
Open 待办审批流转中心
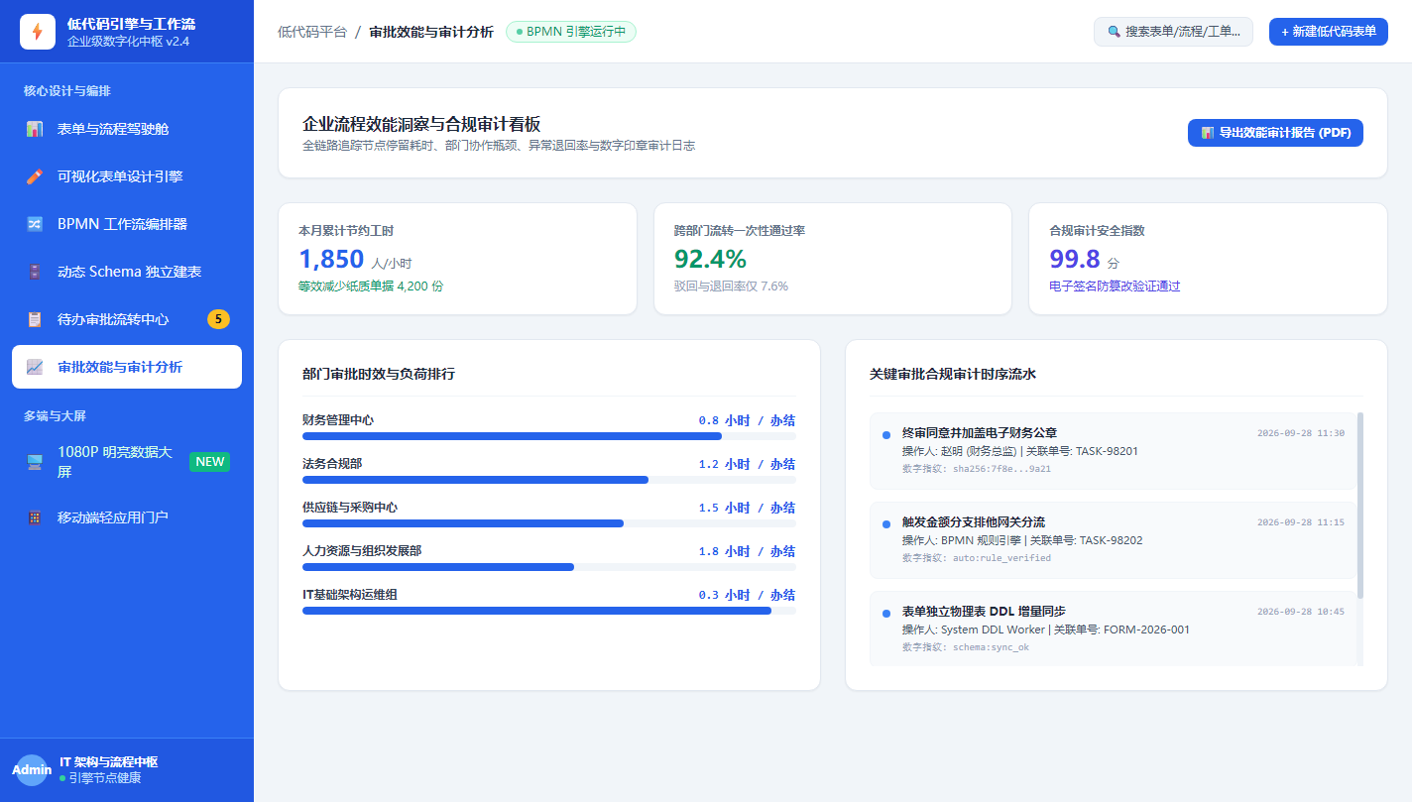(x=127, y=319)
